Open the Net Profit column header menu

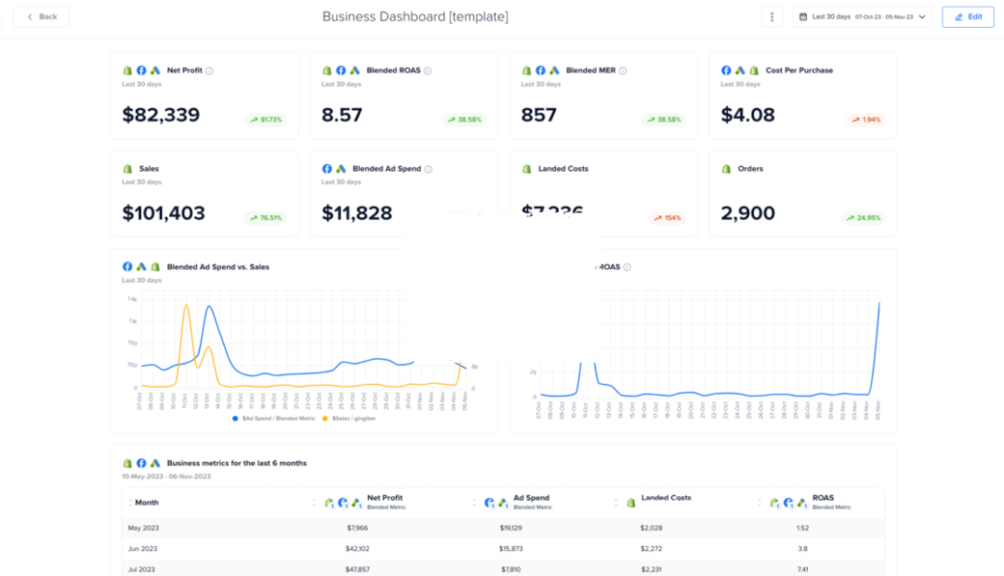316,502
